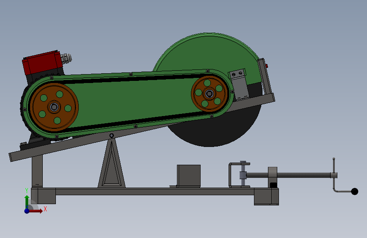Click the green Y axis arrow of triad

[x=27, y=201]
